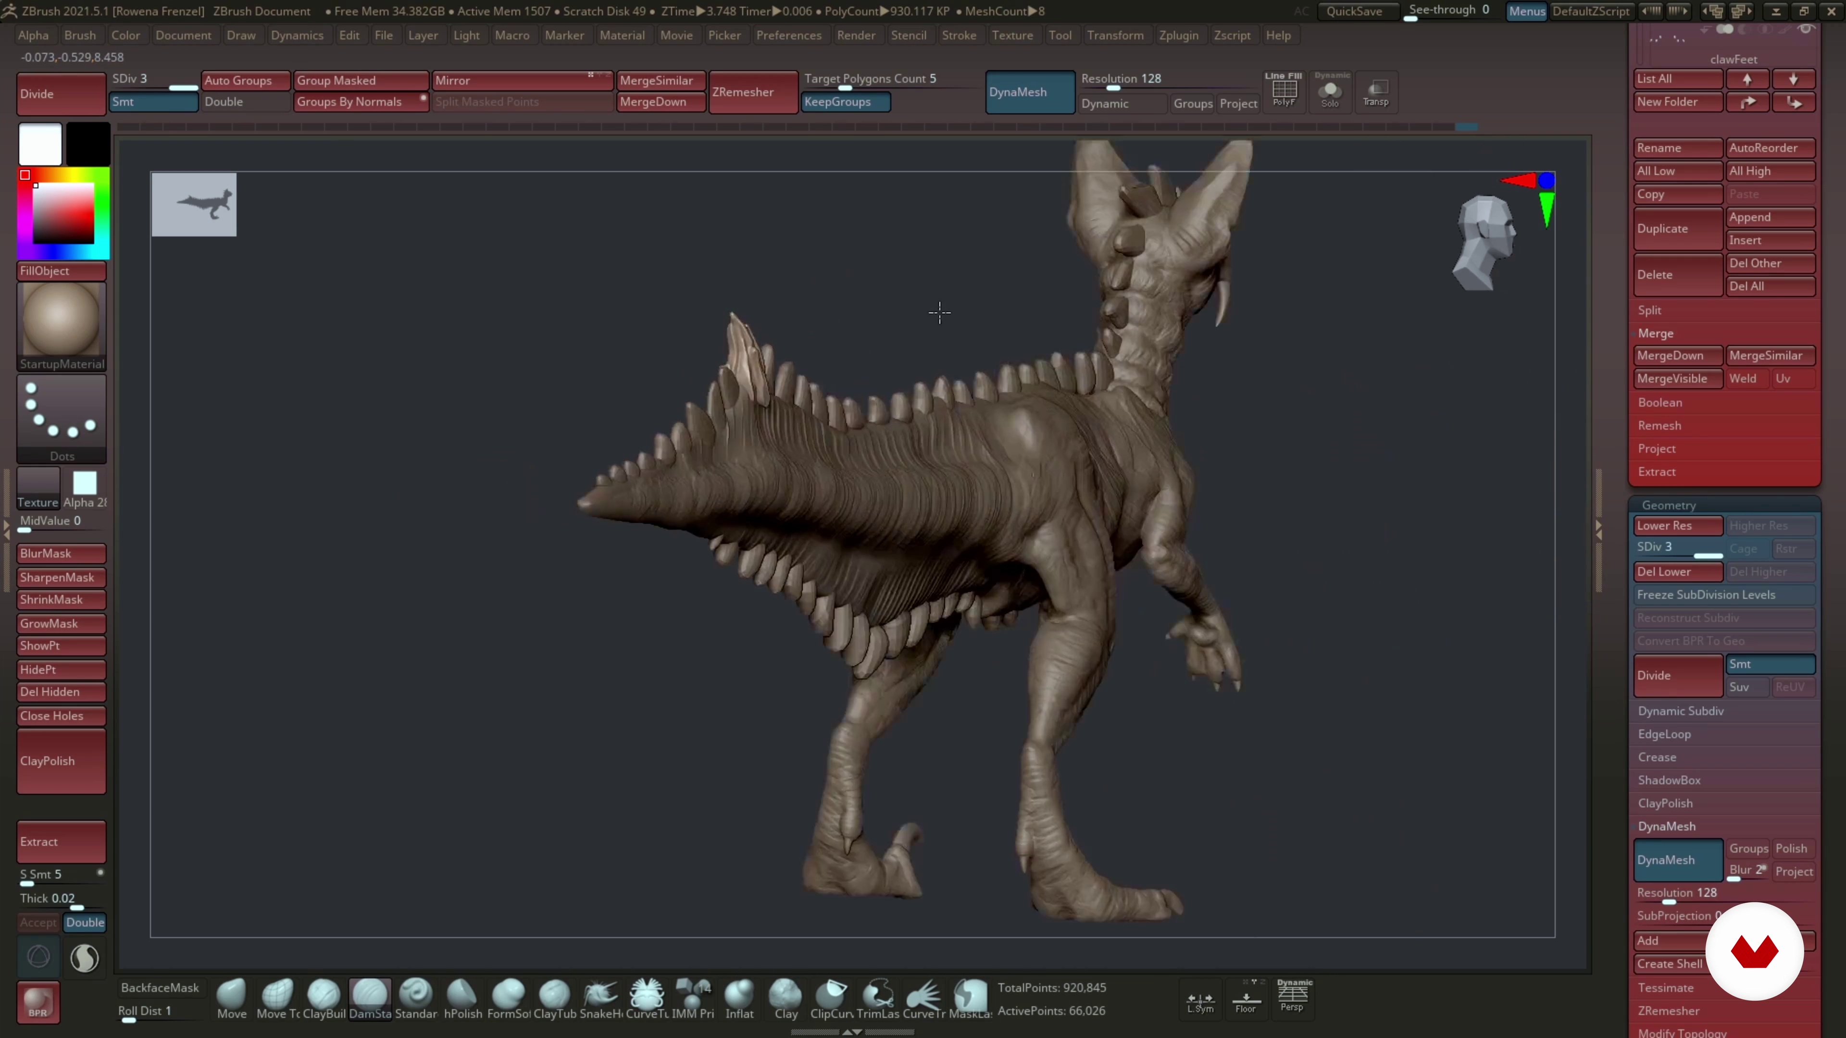Image resolution: width=1846 pixels, height=1038 pixels.
Task: Open the StartupMaterial material picker
Action: tap(62, 327)
